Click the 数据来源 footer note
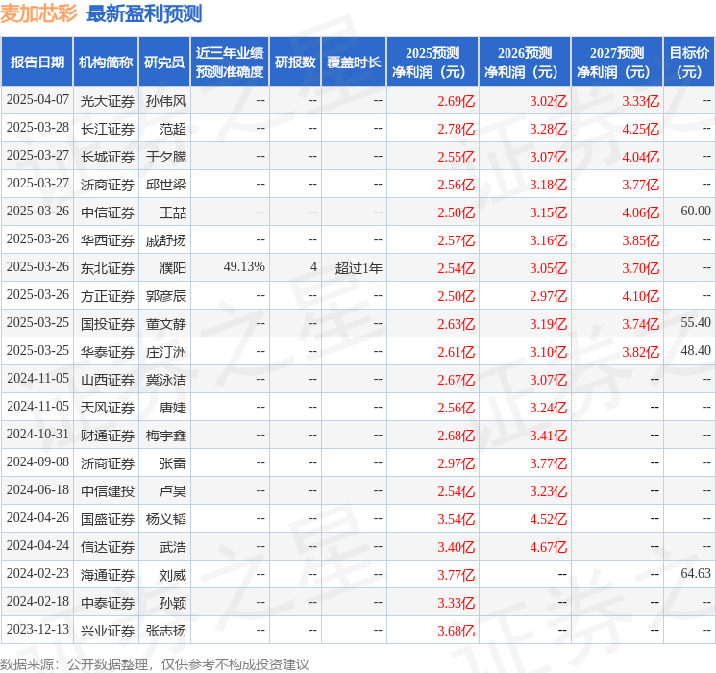 155,663
